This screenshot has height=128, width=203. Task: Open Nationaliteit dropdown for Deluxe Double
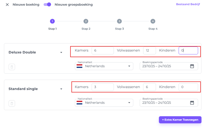point(129,66)
